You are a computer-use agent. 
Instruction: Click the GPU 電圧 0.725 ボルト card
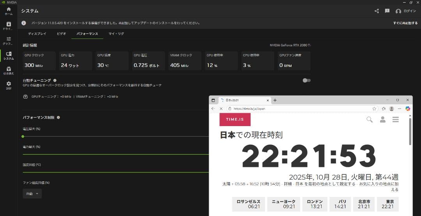pos(149,61)
